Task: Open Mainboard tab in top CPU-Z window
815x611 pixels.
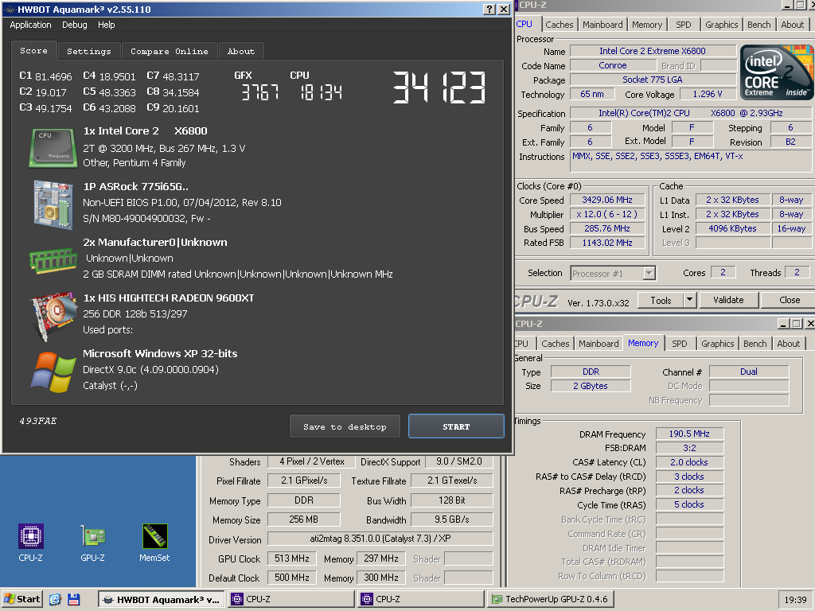Action: 602,25
